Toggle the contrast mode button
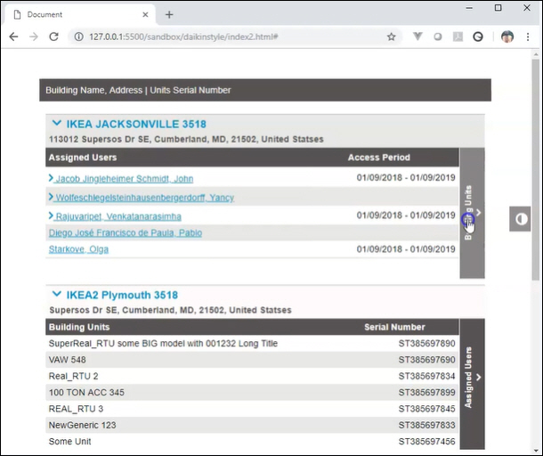543x456 pixels. pyautogui.click(x=521, y=219)
